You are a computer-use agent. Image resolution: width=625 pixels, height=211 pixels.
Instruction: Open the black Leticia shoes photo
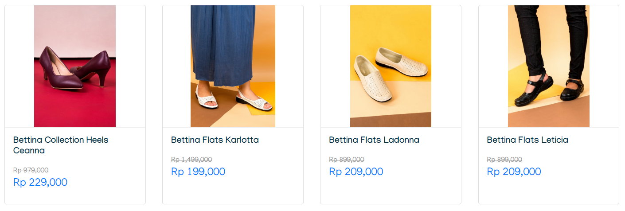[549, 66]
